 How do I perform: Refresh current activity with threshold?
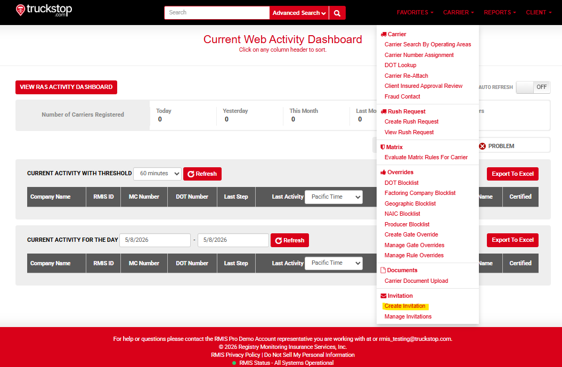[x=202, y=174]
